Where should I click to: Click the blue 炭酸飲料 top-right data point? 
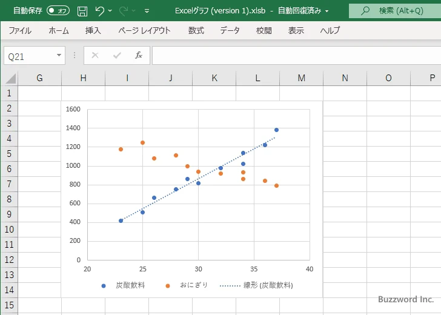[276, 130]
